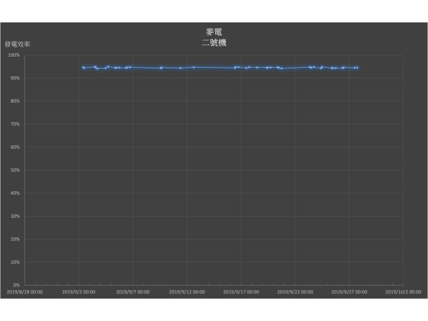This screenshot has width=428, height=321.
Task: Select the 2019/9/22 00:00 axis label
Action: pyautogui.click(x=295, y=292)
